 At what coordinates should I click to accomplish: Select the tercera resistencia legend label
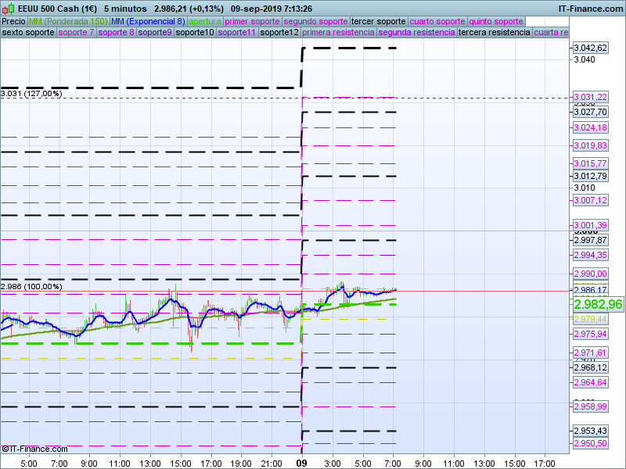494,33
